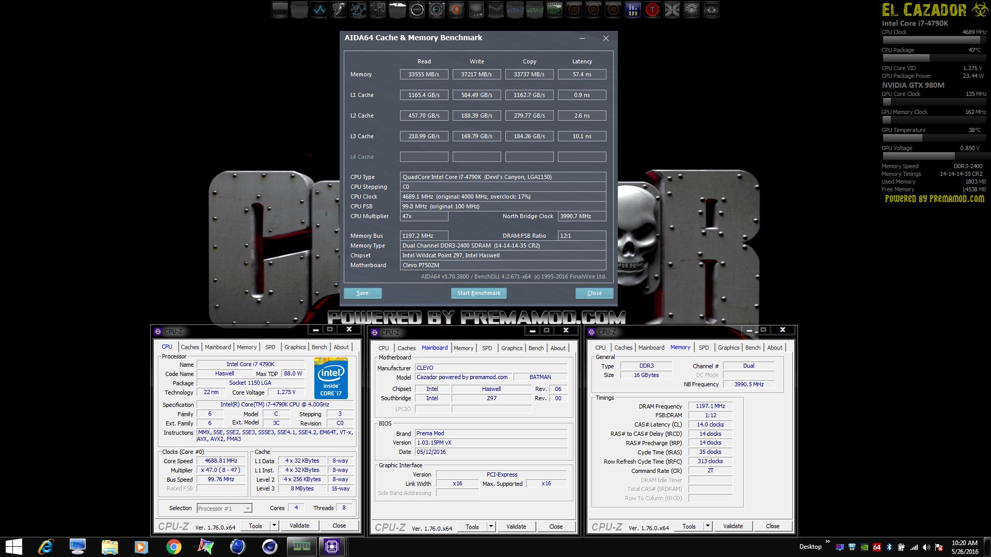This screenshot has width=991, height=557.
Task: Open About tab in right CPU-Z window
Action: click(774, 348)
